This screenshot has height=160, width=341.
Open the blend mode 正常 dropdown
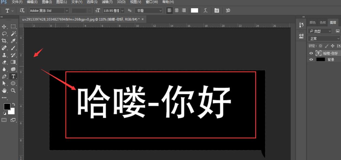click(x=324, y=39)
